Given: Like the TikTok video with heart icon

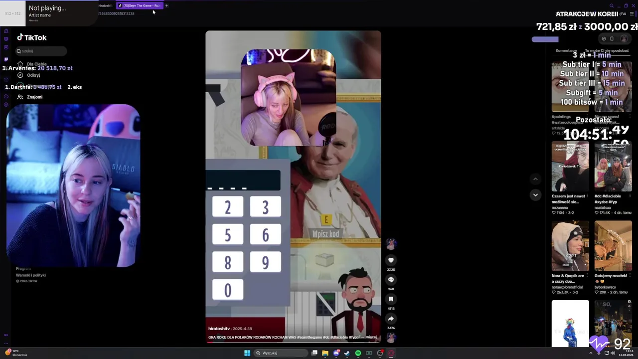Looking at the screenshot, I should 391,260.
